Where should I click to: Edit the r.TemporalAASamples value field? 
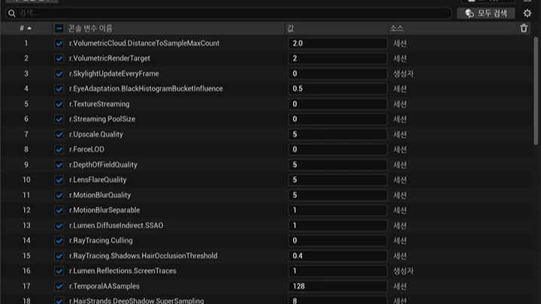[x=337, y=286]
